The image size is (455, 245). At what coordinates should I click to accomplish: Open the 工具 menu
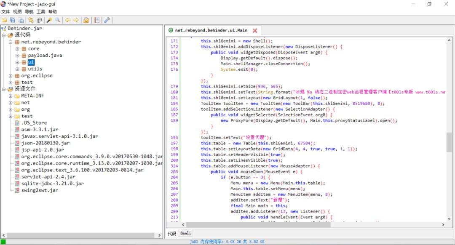pyautogui.click(x=41, y=12)
